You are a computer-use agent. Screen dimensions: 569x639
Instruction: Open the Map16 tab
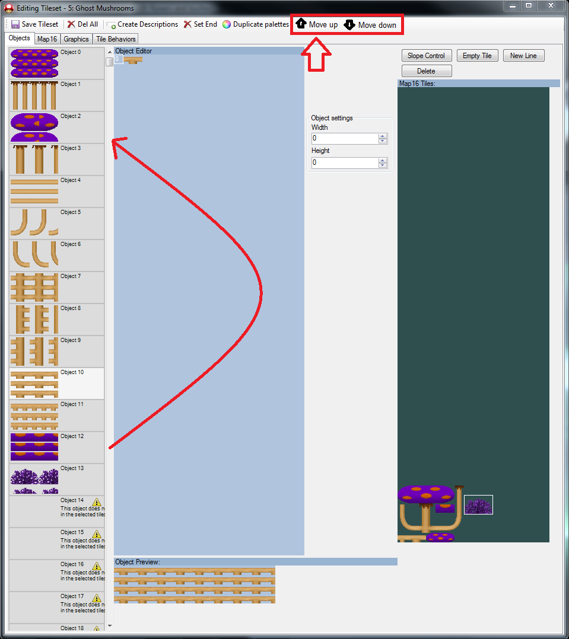point(47,39)
